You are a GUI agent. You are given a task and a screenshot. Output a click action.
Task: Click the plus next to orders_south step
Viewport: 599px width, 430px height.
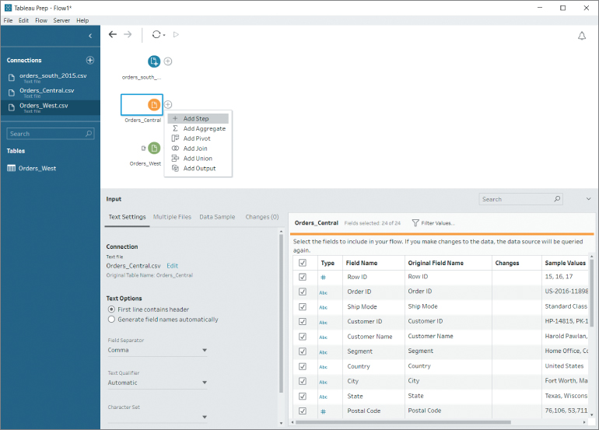click(168, 61)
